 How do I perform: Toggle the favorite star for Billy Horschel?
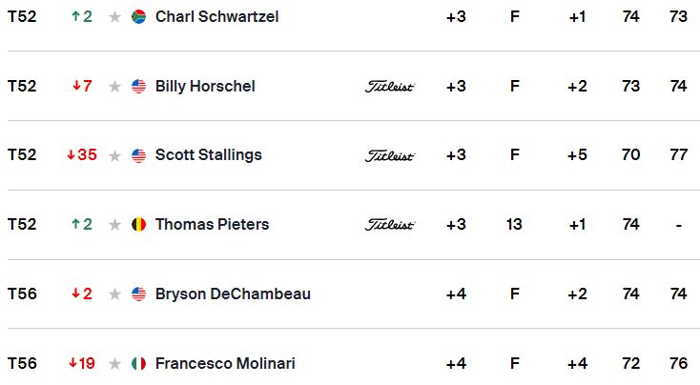tap(114, 87)
